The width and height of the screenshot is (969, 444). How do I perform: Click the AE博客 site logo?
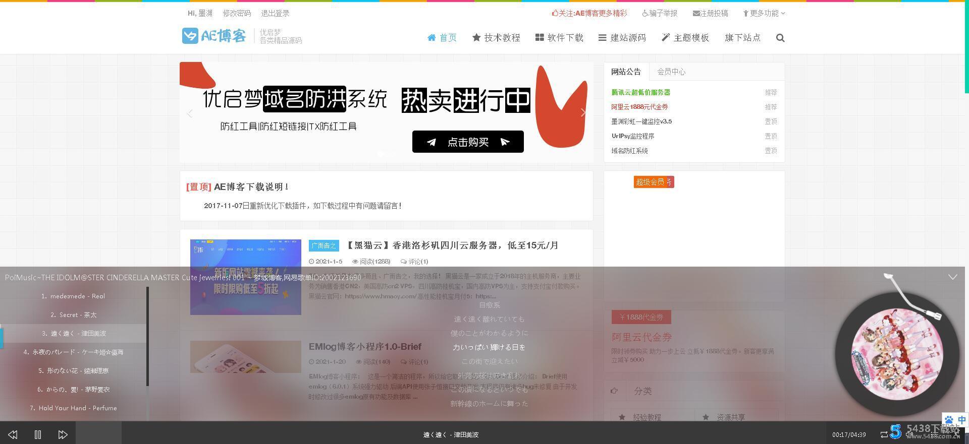point(214,36)
